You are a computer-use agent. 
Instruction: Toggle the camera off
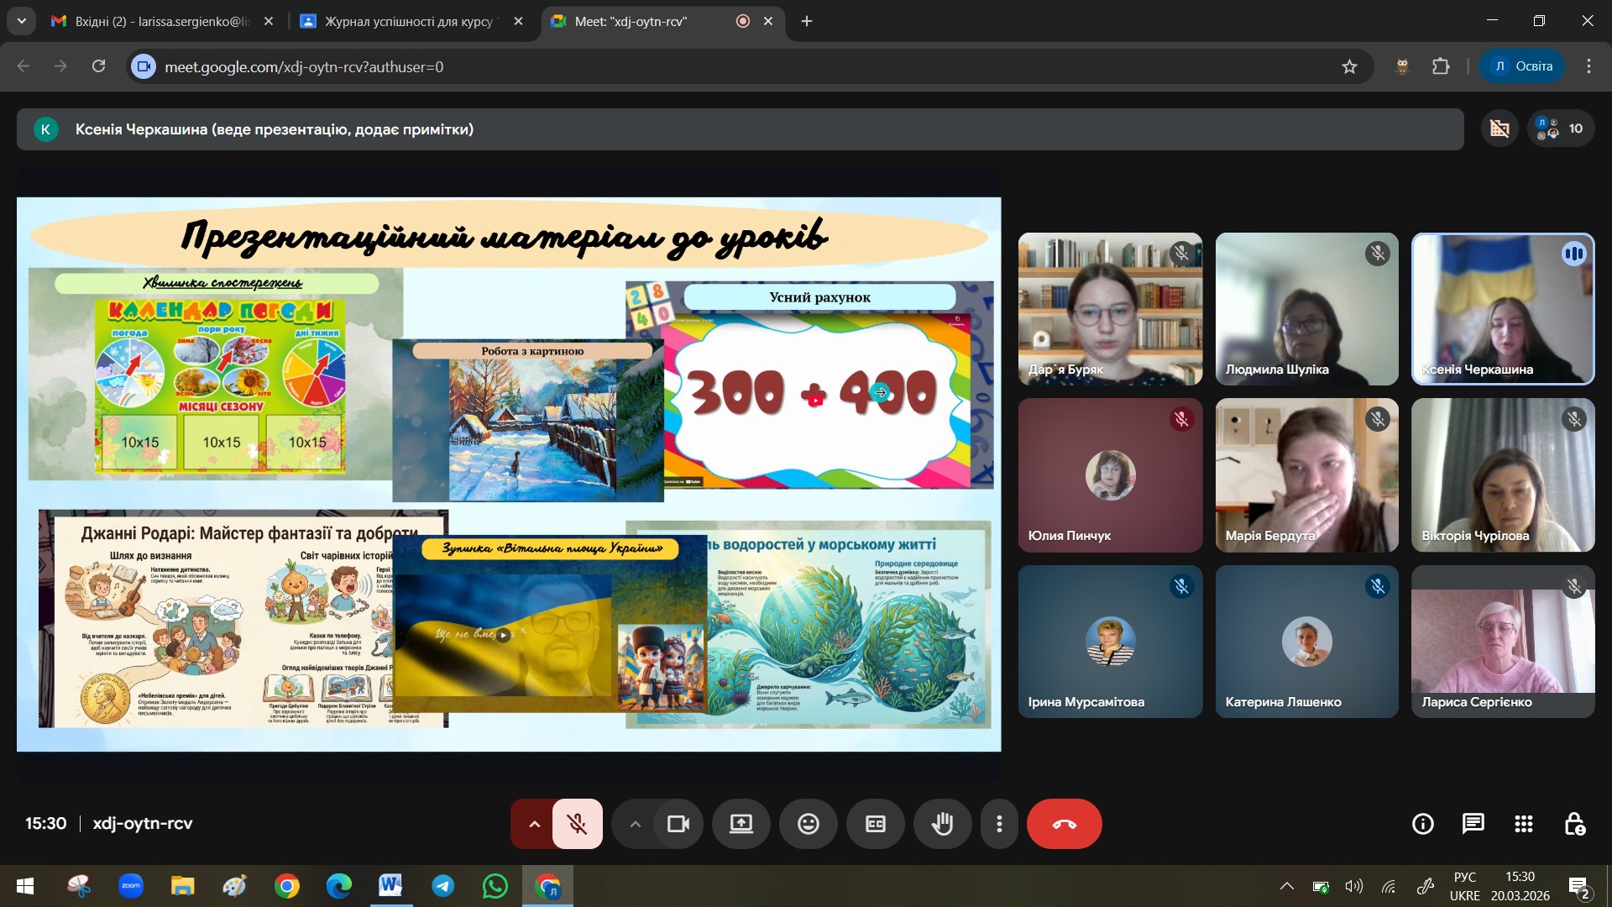pyautogui.click(x=678, y=824)
